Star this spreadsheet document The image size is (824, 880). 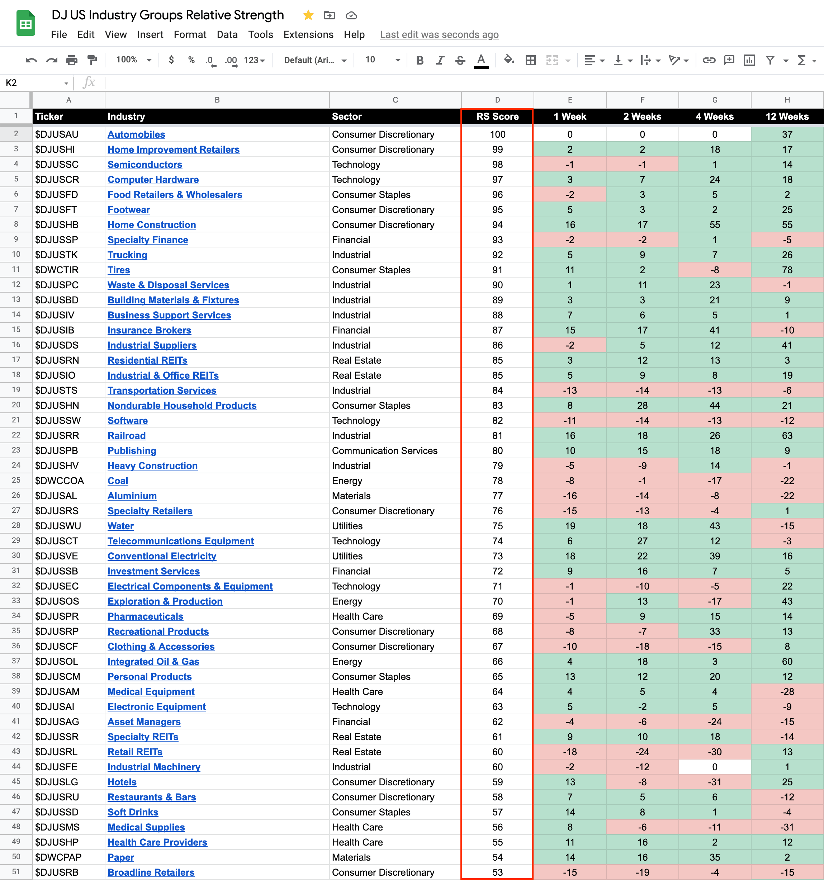click(308, 15)
